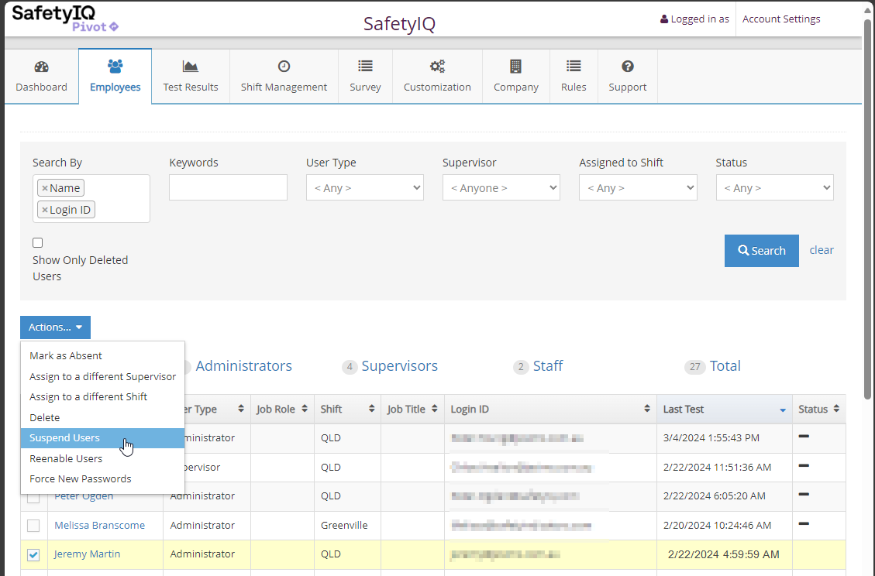Click the Company building icon

[515, 67]
